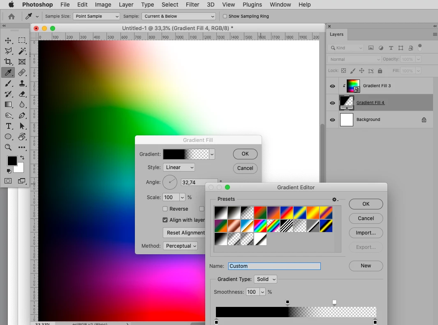
Task: Click the Import... button in the Gradient Editor
Action: pyautogui.click(x=366, y=233)
